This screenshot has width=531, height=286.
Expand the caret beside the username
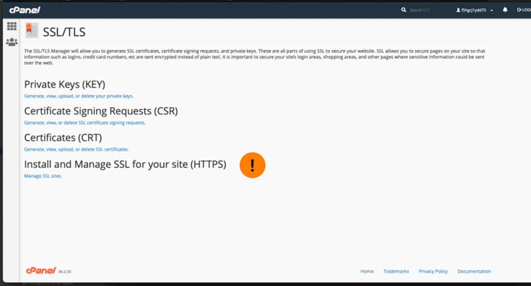pyautogui.click(x=492, y=11)
